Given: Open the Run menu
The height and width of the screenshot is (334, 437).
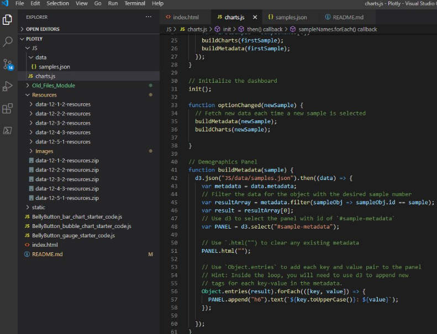Looking at the screenshot, I should (x=113, y=3).
